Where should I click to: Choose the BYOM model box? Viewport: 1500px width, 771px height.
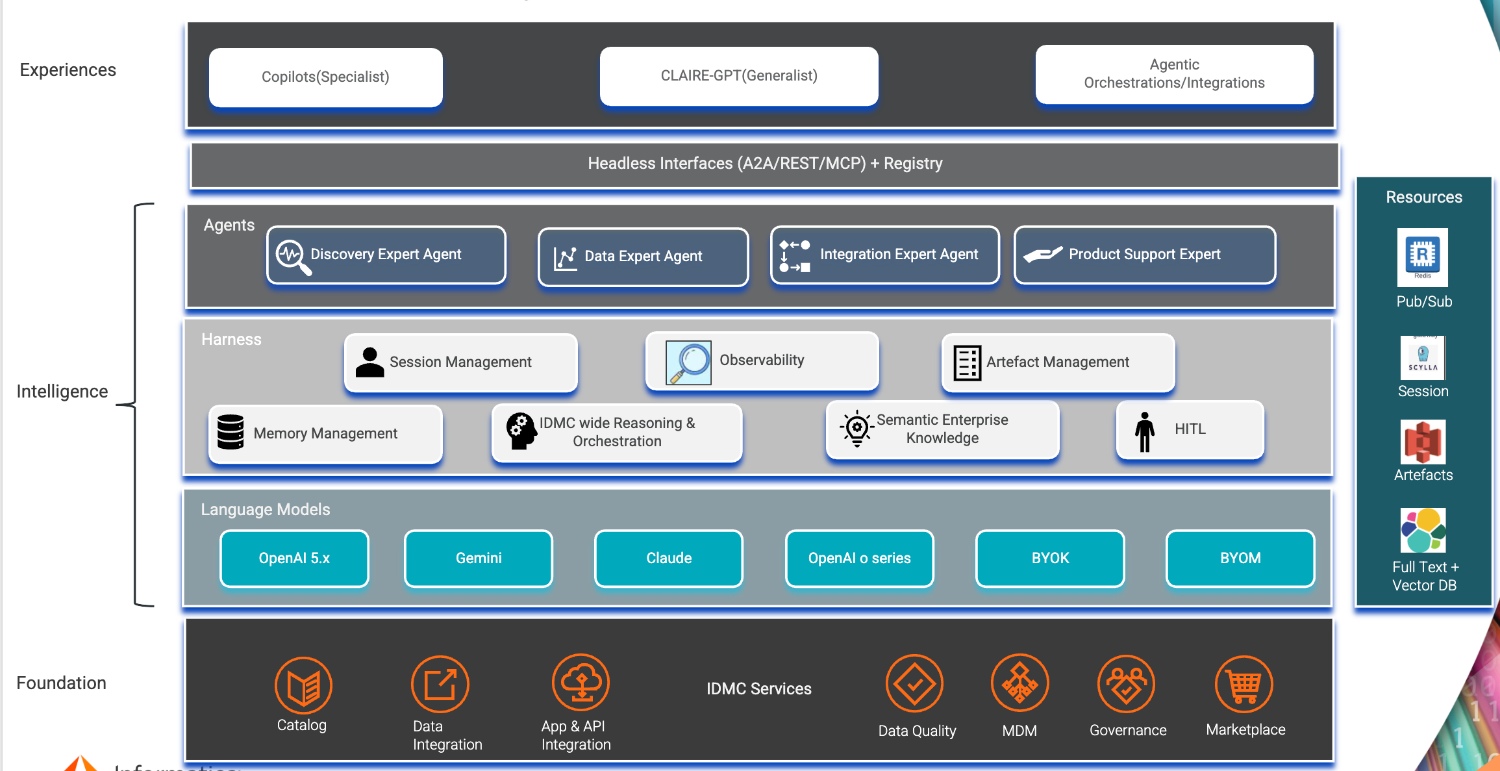coord(1241,559)
